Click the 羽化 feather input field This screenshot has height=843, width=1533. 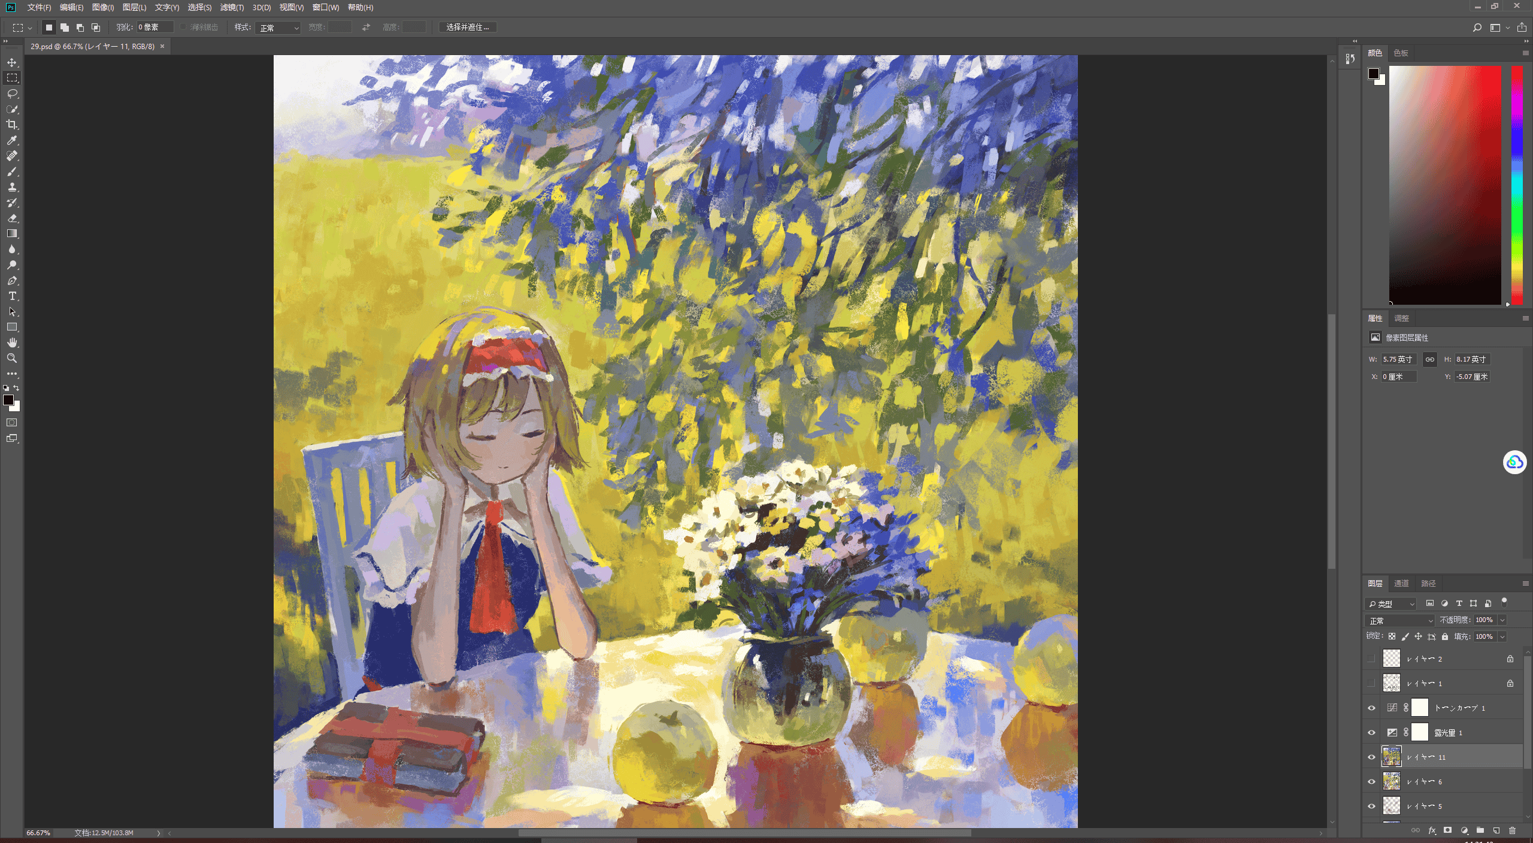point(154,28)
